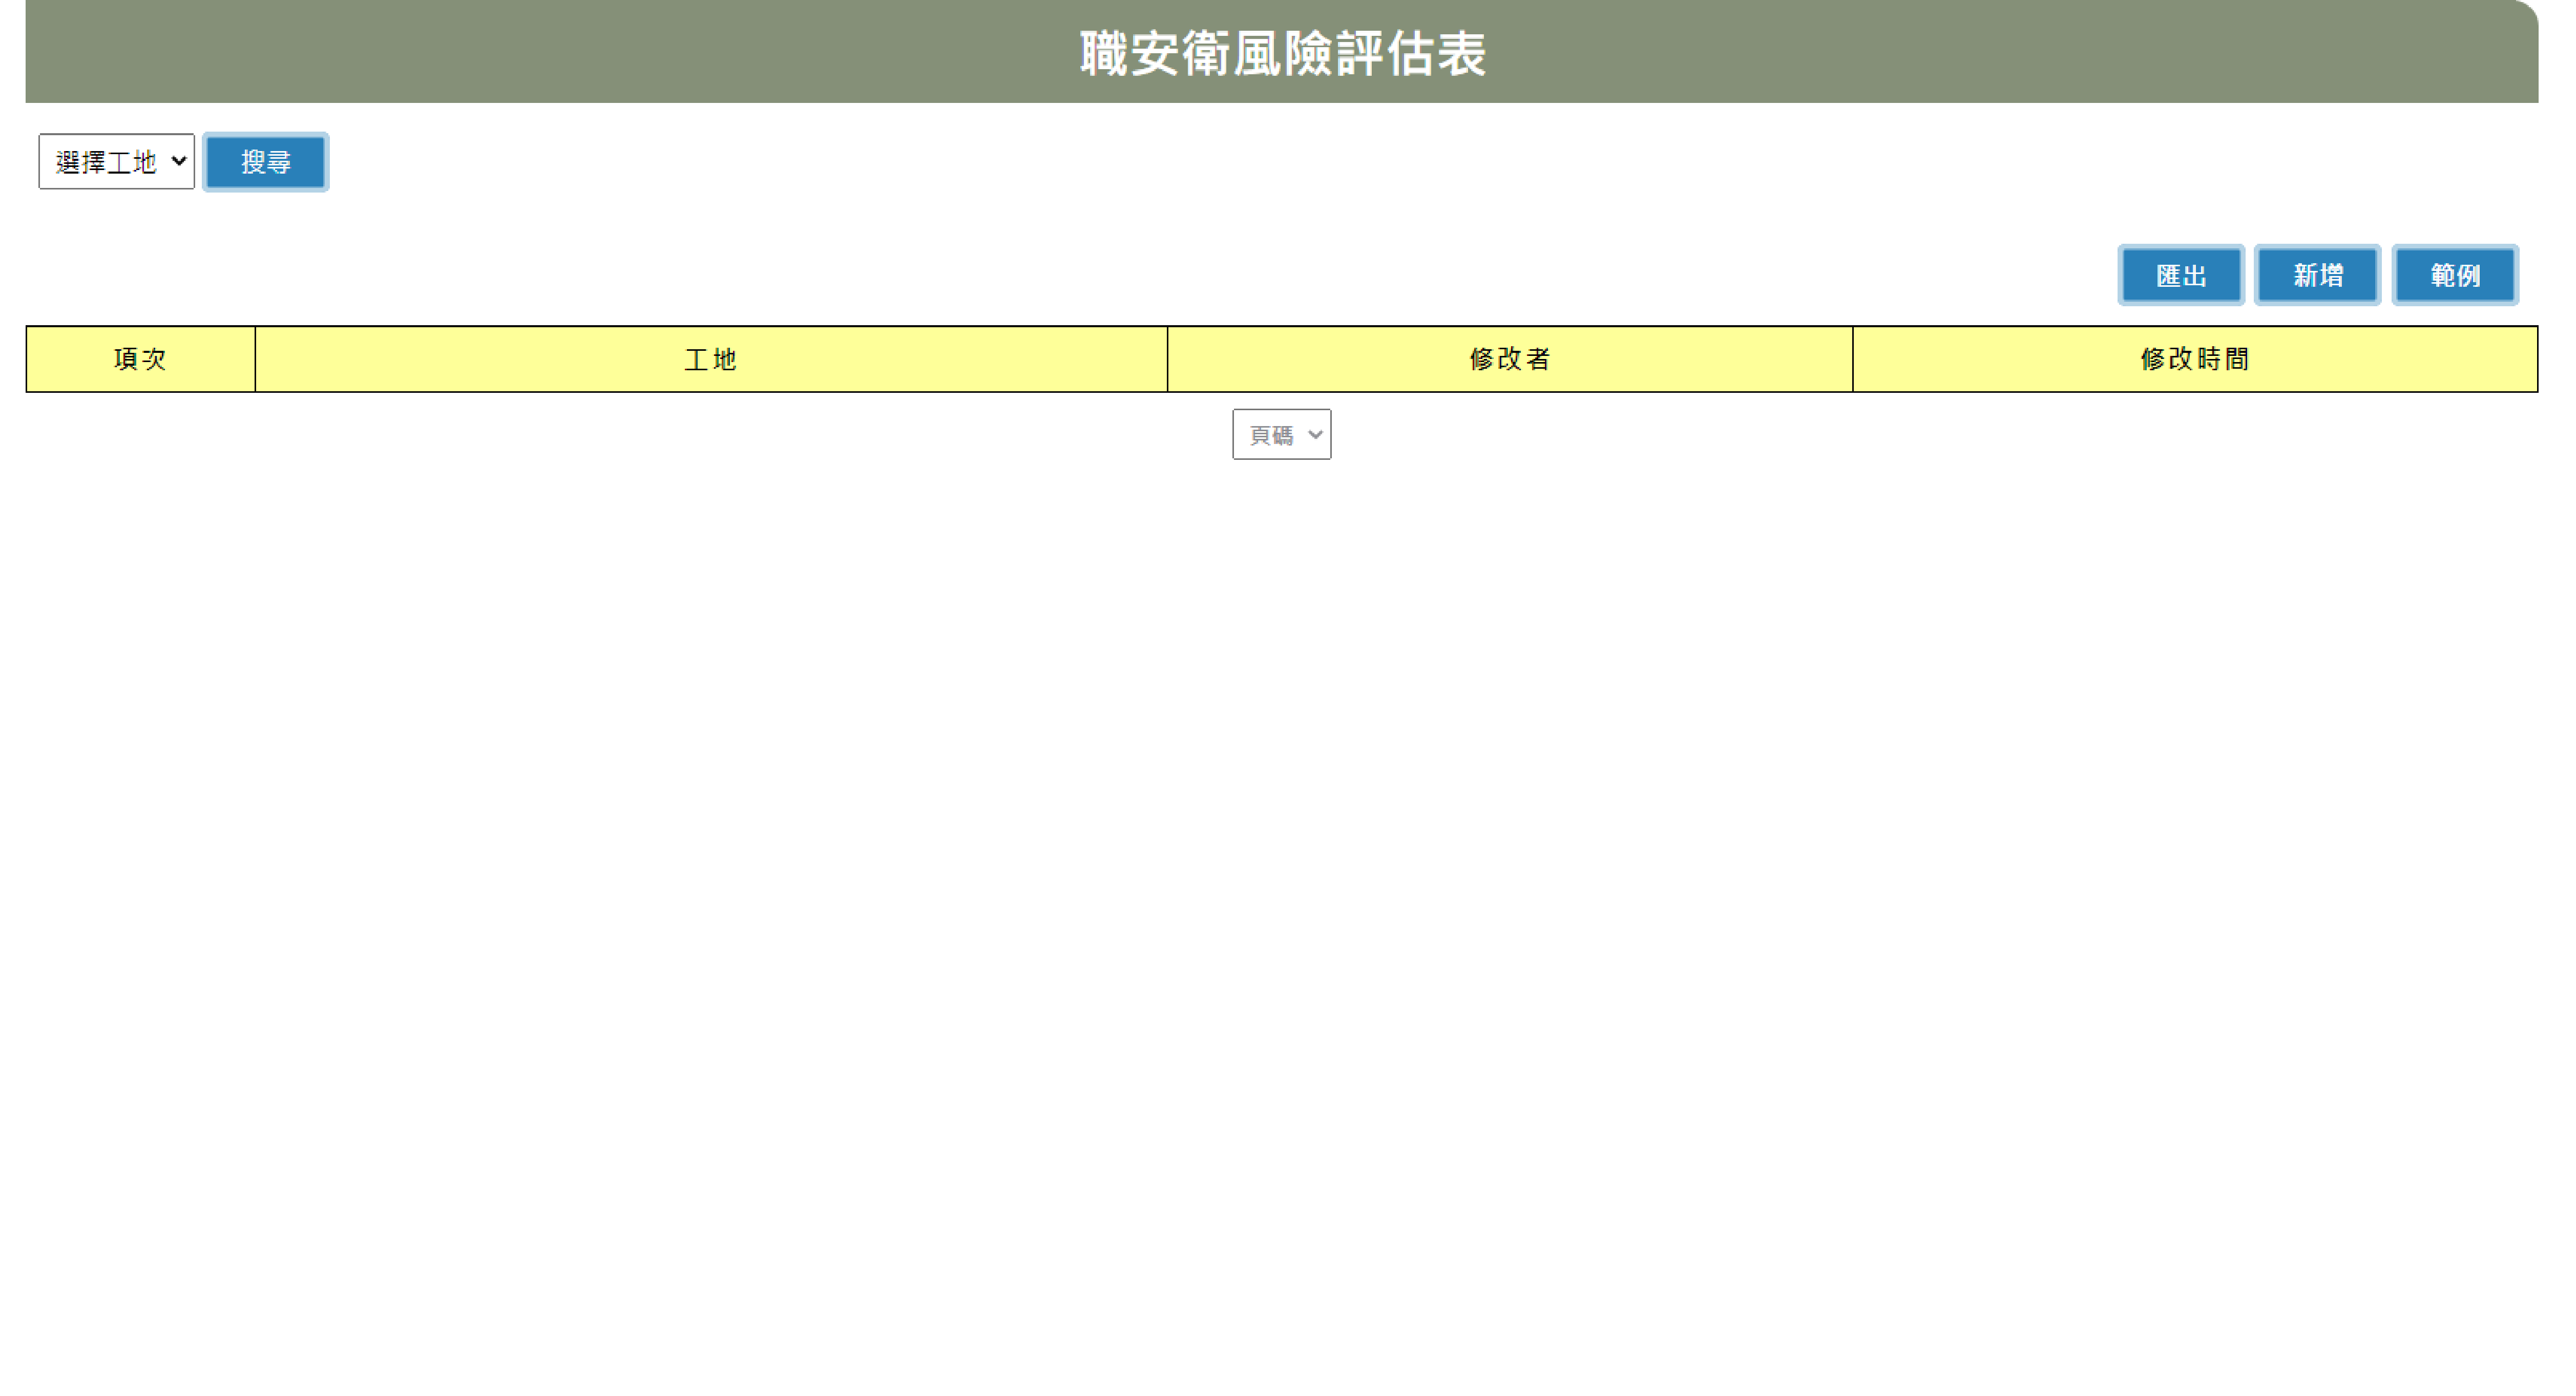
Task: Click the 工地 column header
Action: (x=711, y=359)
